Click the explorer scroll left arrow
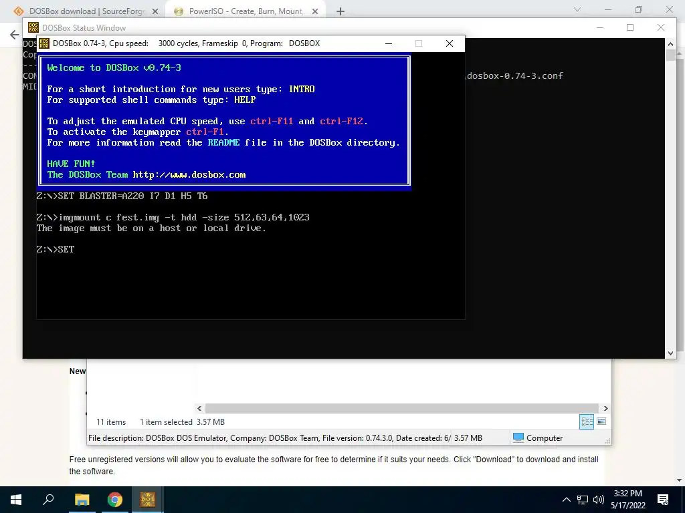685x513 pixels. click(x=199, y=408)
